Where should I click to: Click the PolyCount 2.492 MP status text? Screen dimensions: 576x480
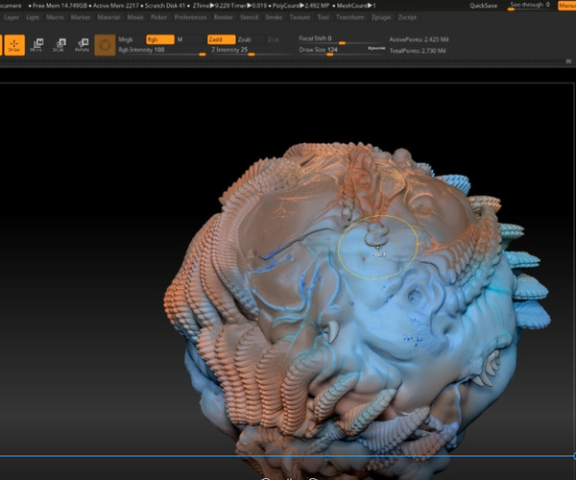coord(301,6)
